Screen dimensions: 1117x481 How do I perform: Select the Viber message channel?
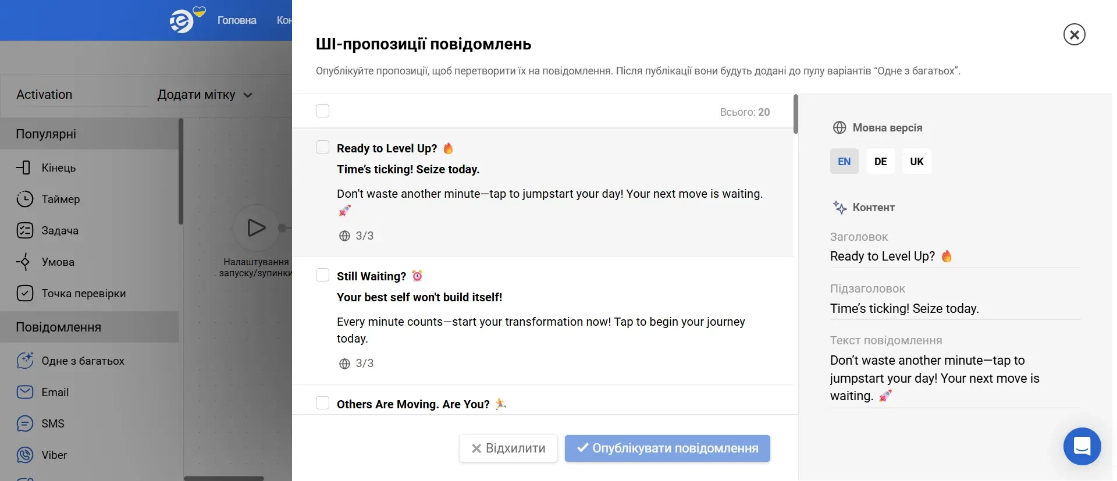(x=54, y=455)
